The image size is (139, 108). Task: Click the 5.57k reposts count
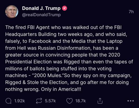[x=50, y=101]
